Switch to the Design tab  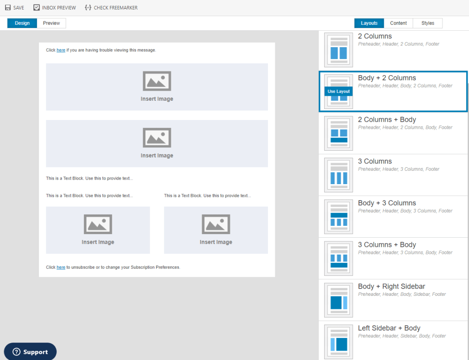click(22, 23)
